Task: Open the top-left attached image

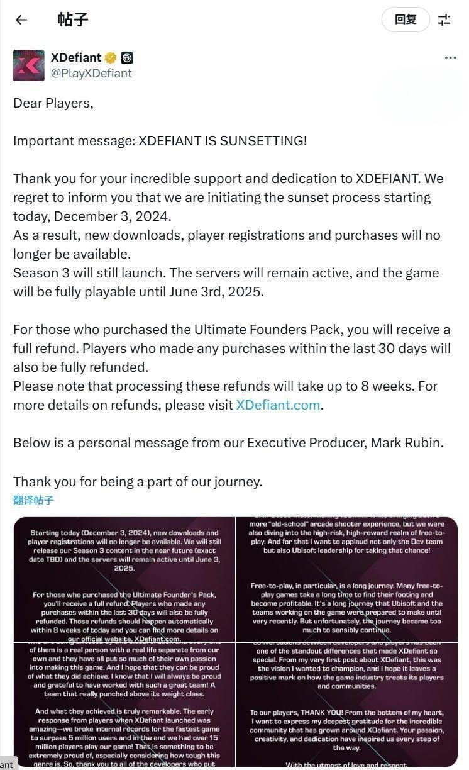Action: tap(124, 579)
